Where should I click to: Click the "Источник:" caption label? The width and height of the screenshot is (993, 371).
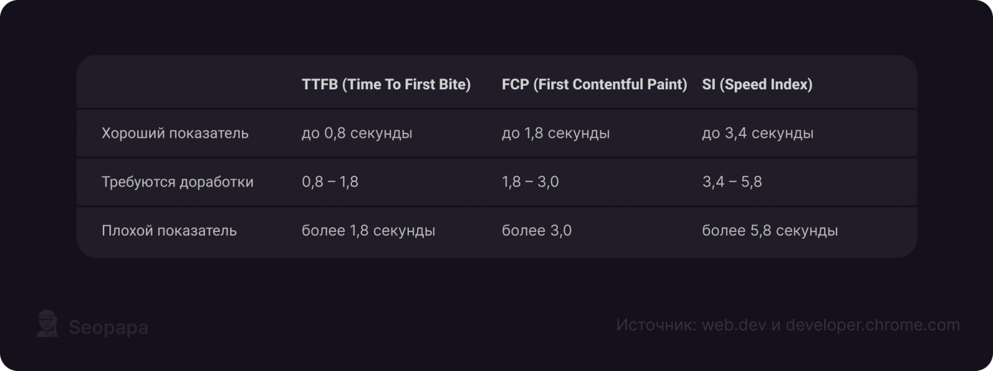[656, 324]
